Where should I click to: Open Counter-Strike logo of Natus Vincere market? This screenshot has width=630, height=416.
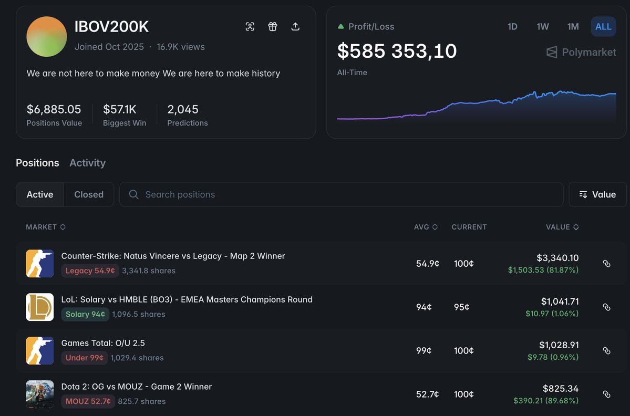tap(40, 263)
